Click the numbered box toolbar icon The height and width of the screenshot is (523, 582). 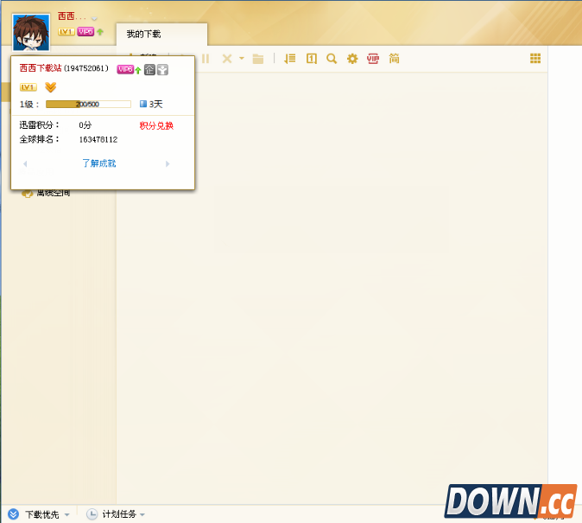[312, 59]
